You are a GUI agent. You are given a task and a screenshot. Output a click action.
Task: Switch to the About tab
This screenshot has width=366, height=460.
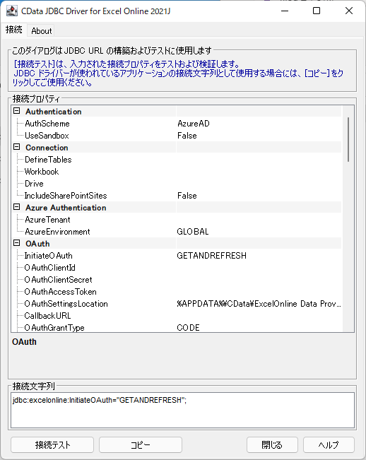point(42,31)
